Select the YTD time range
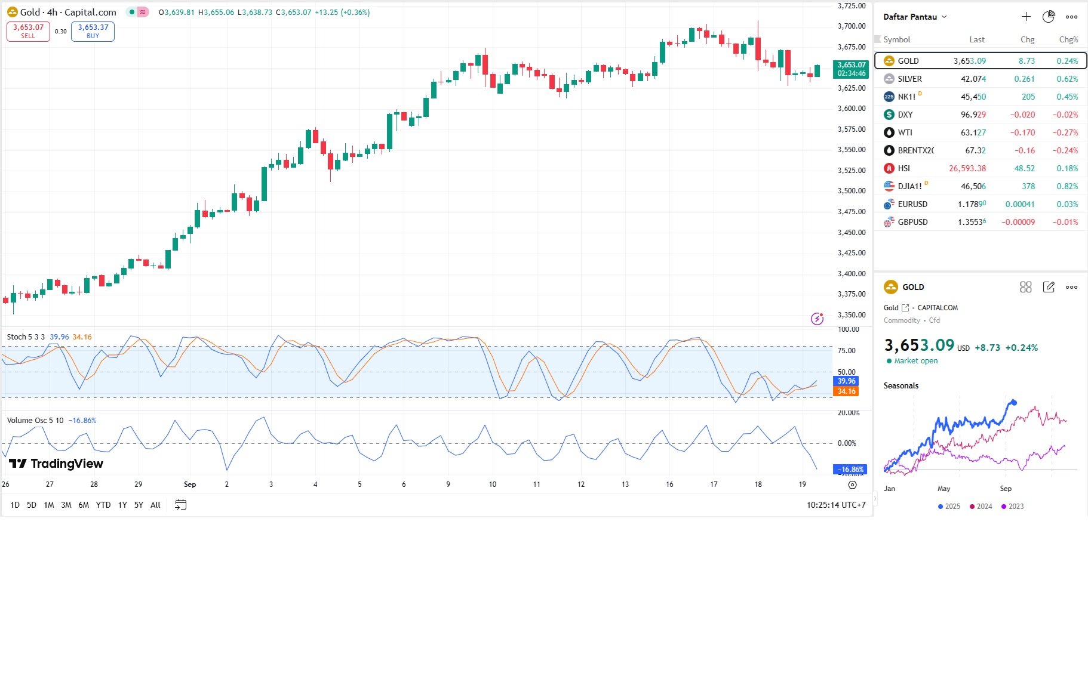The width and height of the screenshot is (1088, 676). [103, 505]
